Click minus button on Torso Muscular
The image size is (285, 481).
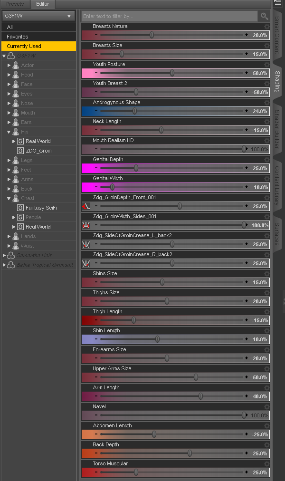[96, 472]
